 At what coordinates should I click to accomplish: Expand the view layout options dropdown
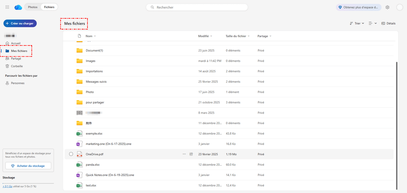pos(373,23)
